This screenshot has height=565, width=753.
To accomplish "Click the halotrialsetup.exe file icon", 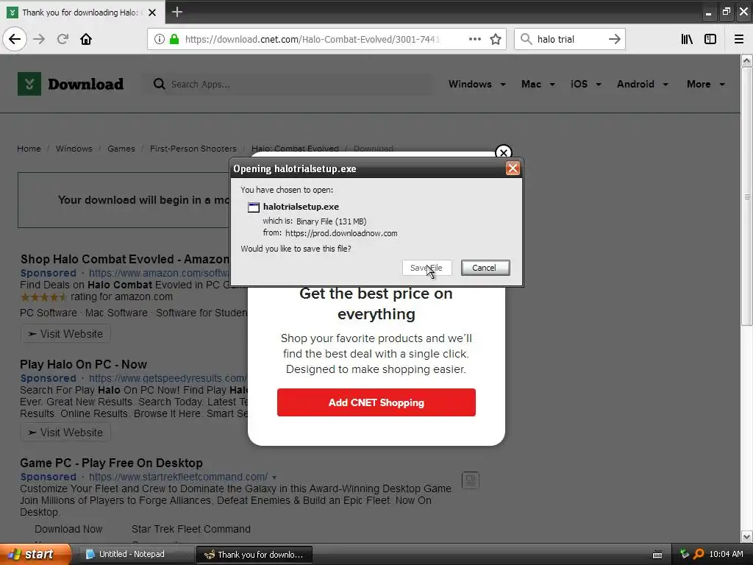I will pyautogui.click(x=254, y=207).
